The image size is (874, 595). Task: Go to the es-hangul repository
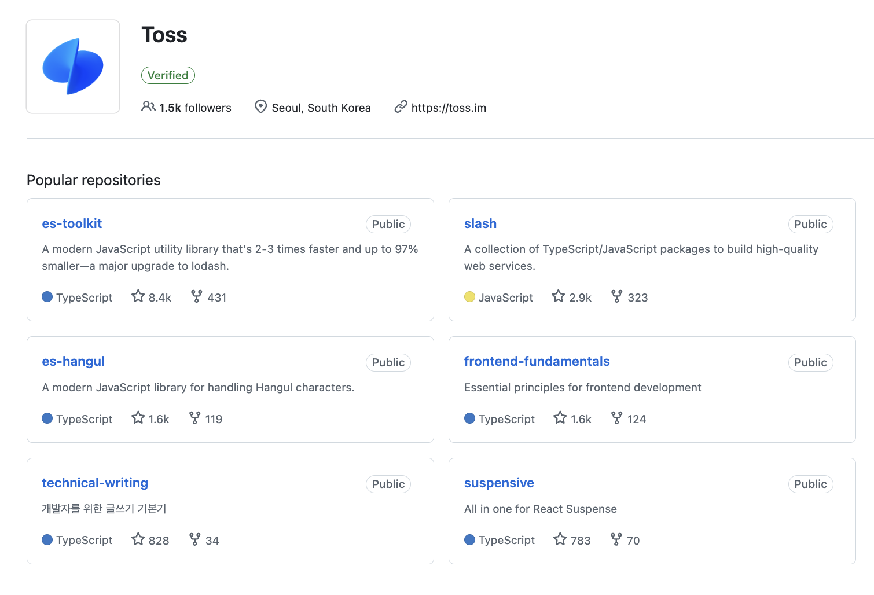[x=73, y=361]
